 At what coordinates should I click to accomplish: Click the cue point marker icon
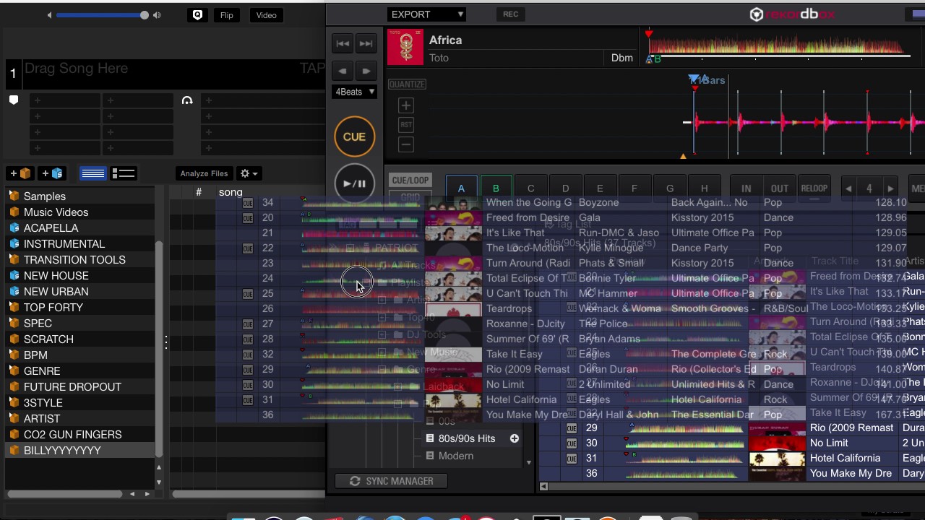[14, 100]
